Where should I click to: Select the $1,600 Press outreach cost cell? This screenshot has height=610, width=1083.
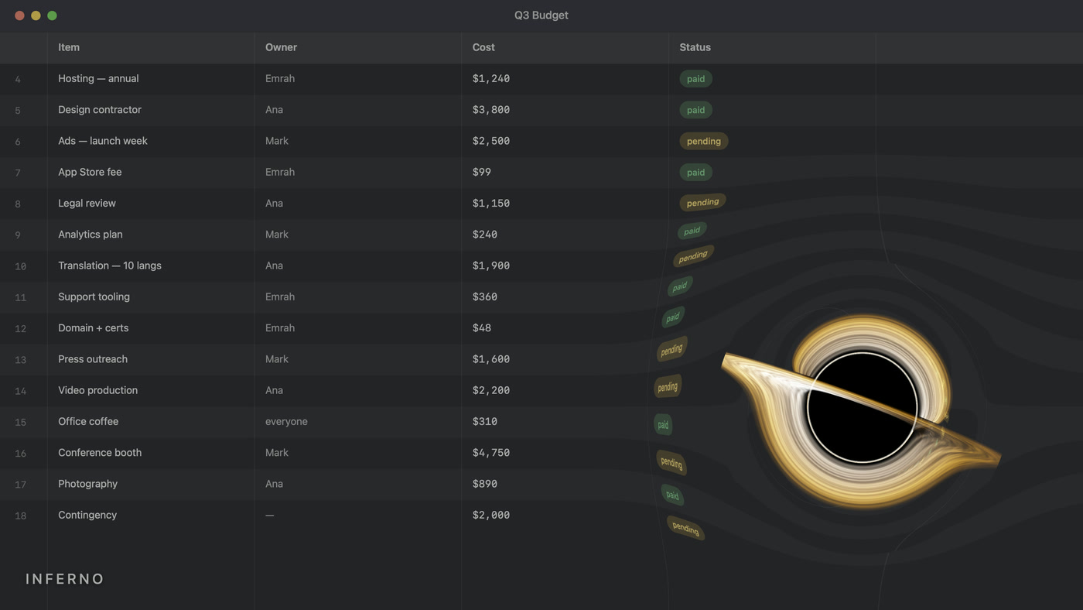click(x=565, y=359)
